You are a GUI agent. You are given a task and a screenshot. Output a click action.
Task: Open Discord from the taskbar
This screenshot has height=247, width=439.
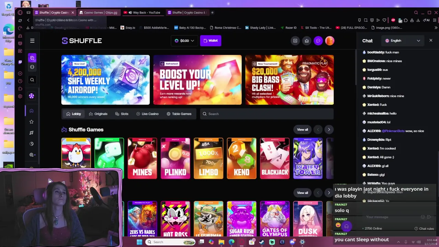click(x=292, y=242)
